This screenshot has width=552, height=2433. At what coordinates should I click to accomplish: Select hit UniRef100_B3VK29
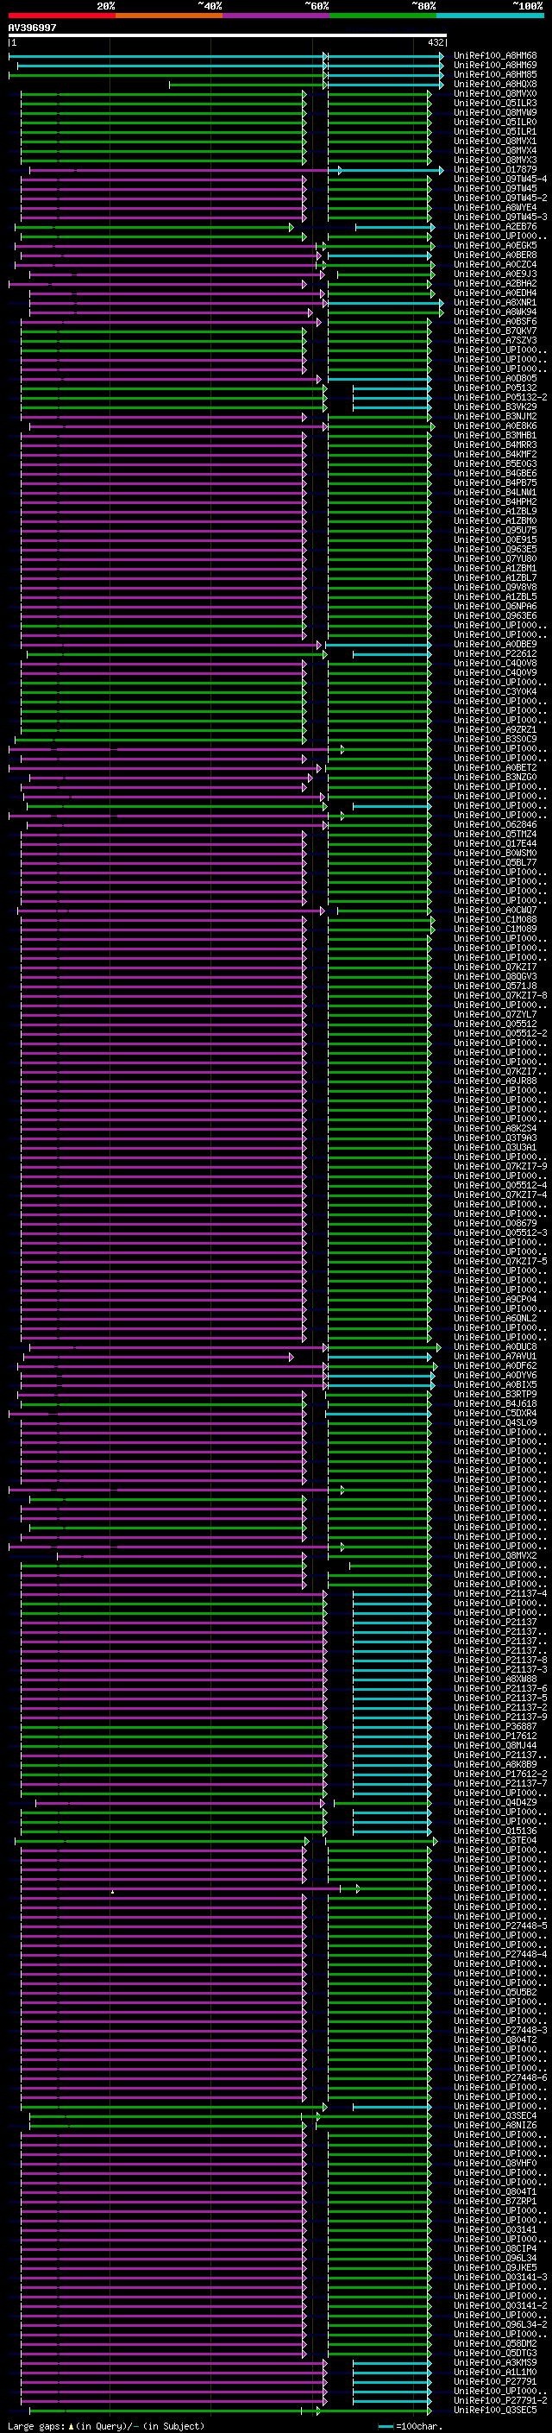coord(495,407)
